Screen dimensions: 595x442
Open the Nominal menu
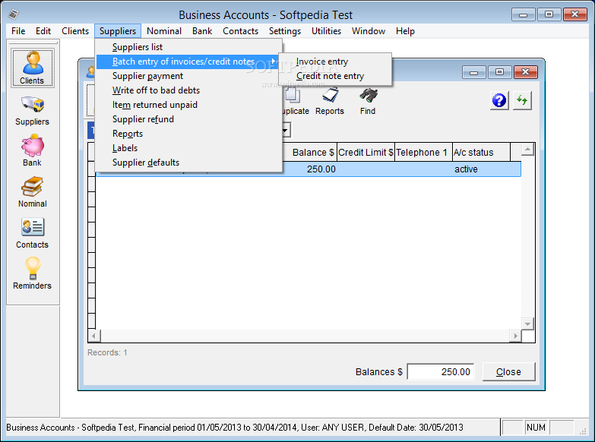click(164, 31)
